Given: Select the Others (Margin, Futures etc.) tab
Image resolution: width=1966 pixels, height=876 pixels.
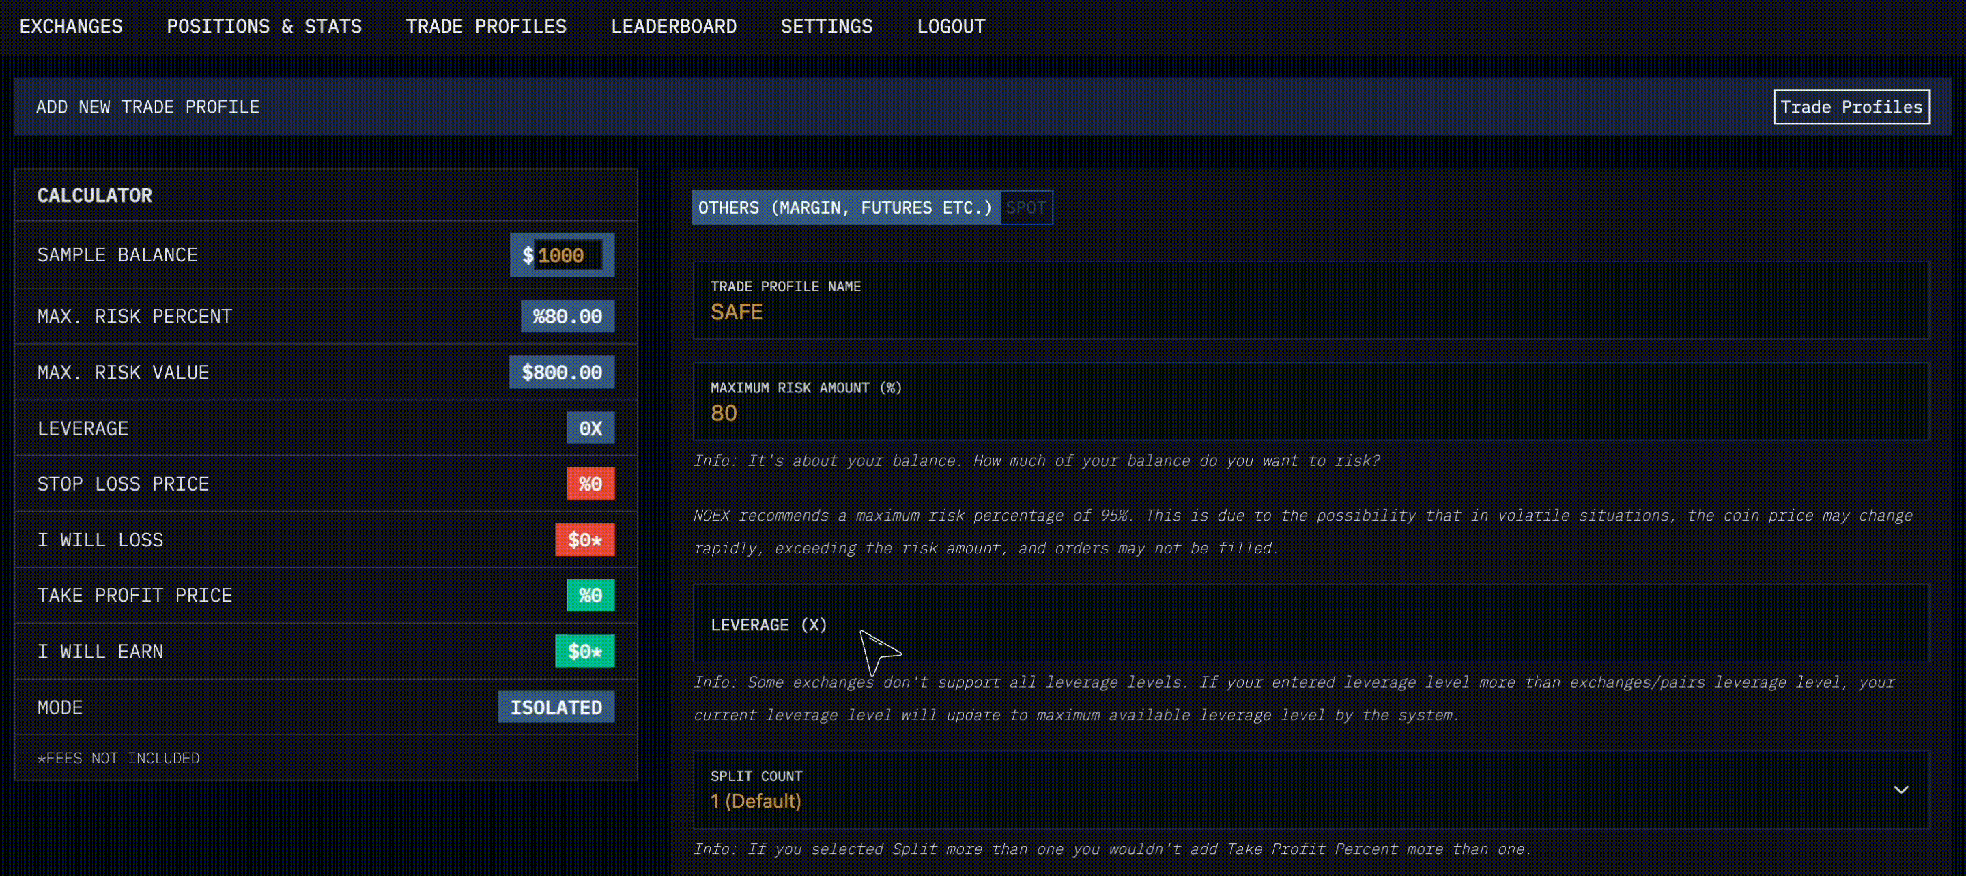Looking at the screenshot, I should (845, 207).
